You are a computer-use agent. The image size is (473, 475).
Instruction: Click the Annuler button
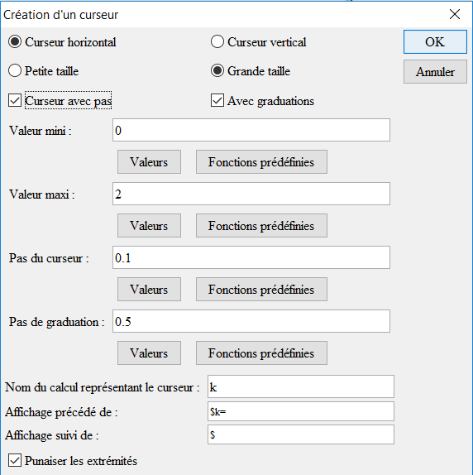tap(435, 71)
